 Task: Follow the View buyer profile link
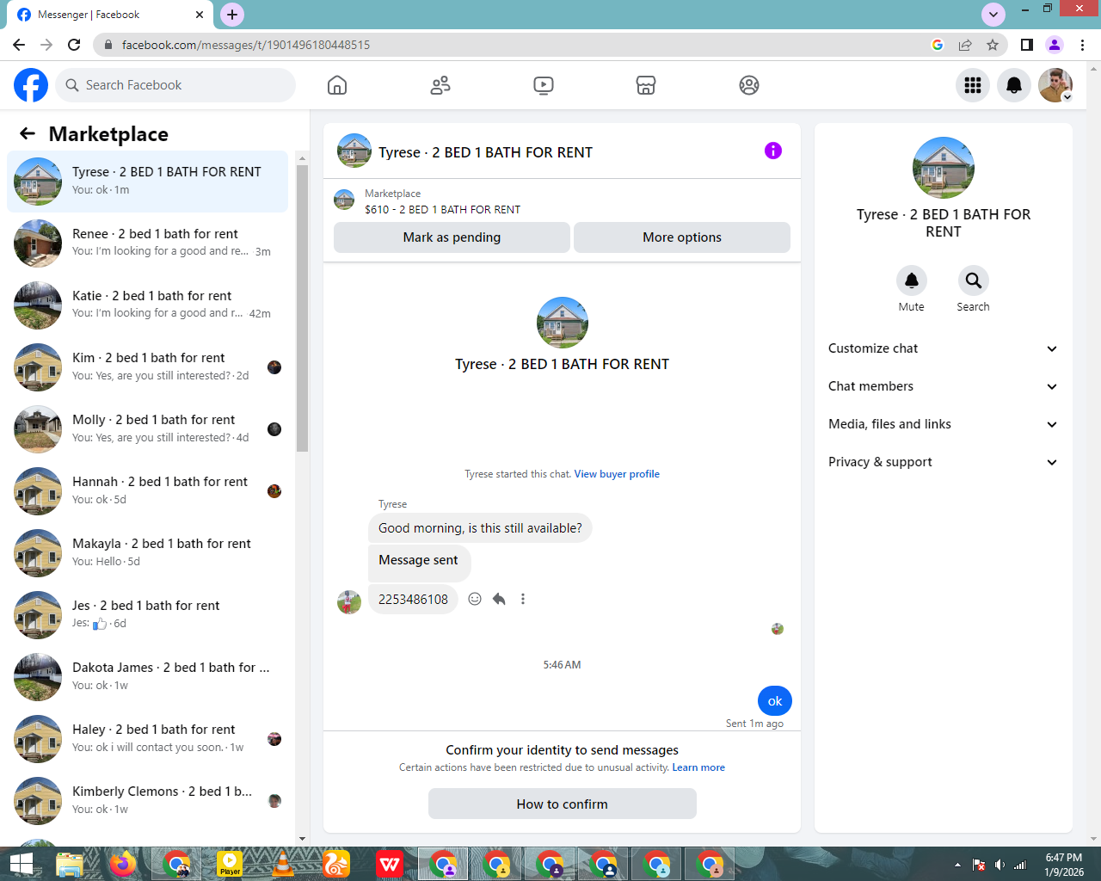[617, 474]
